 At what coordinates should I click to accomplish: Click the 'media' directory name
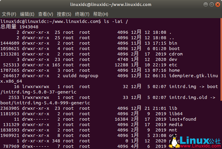pos(176,125)
